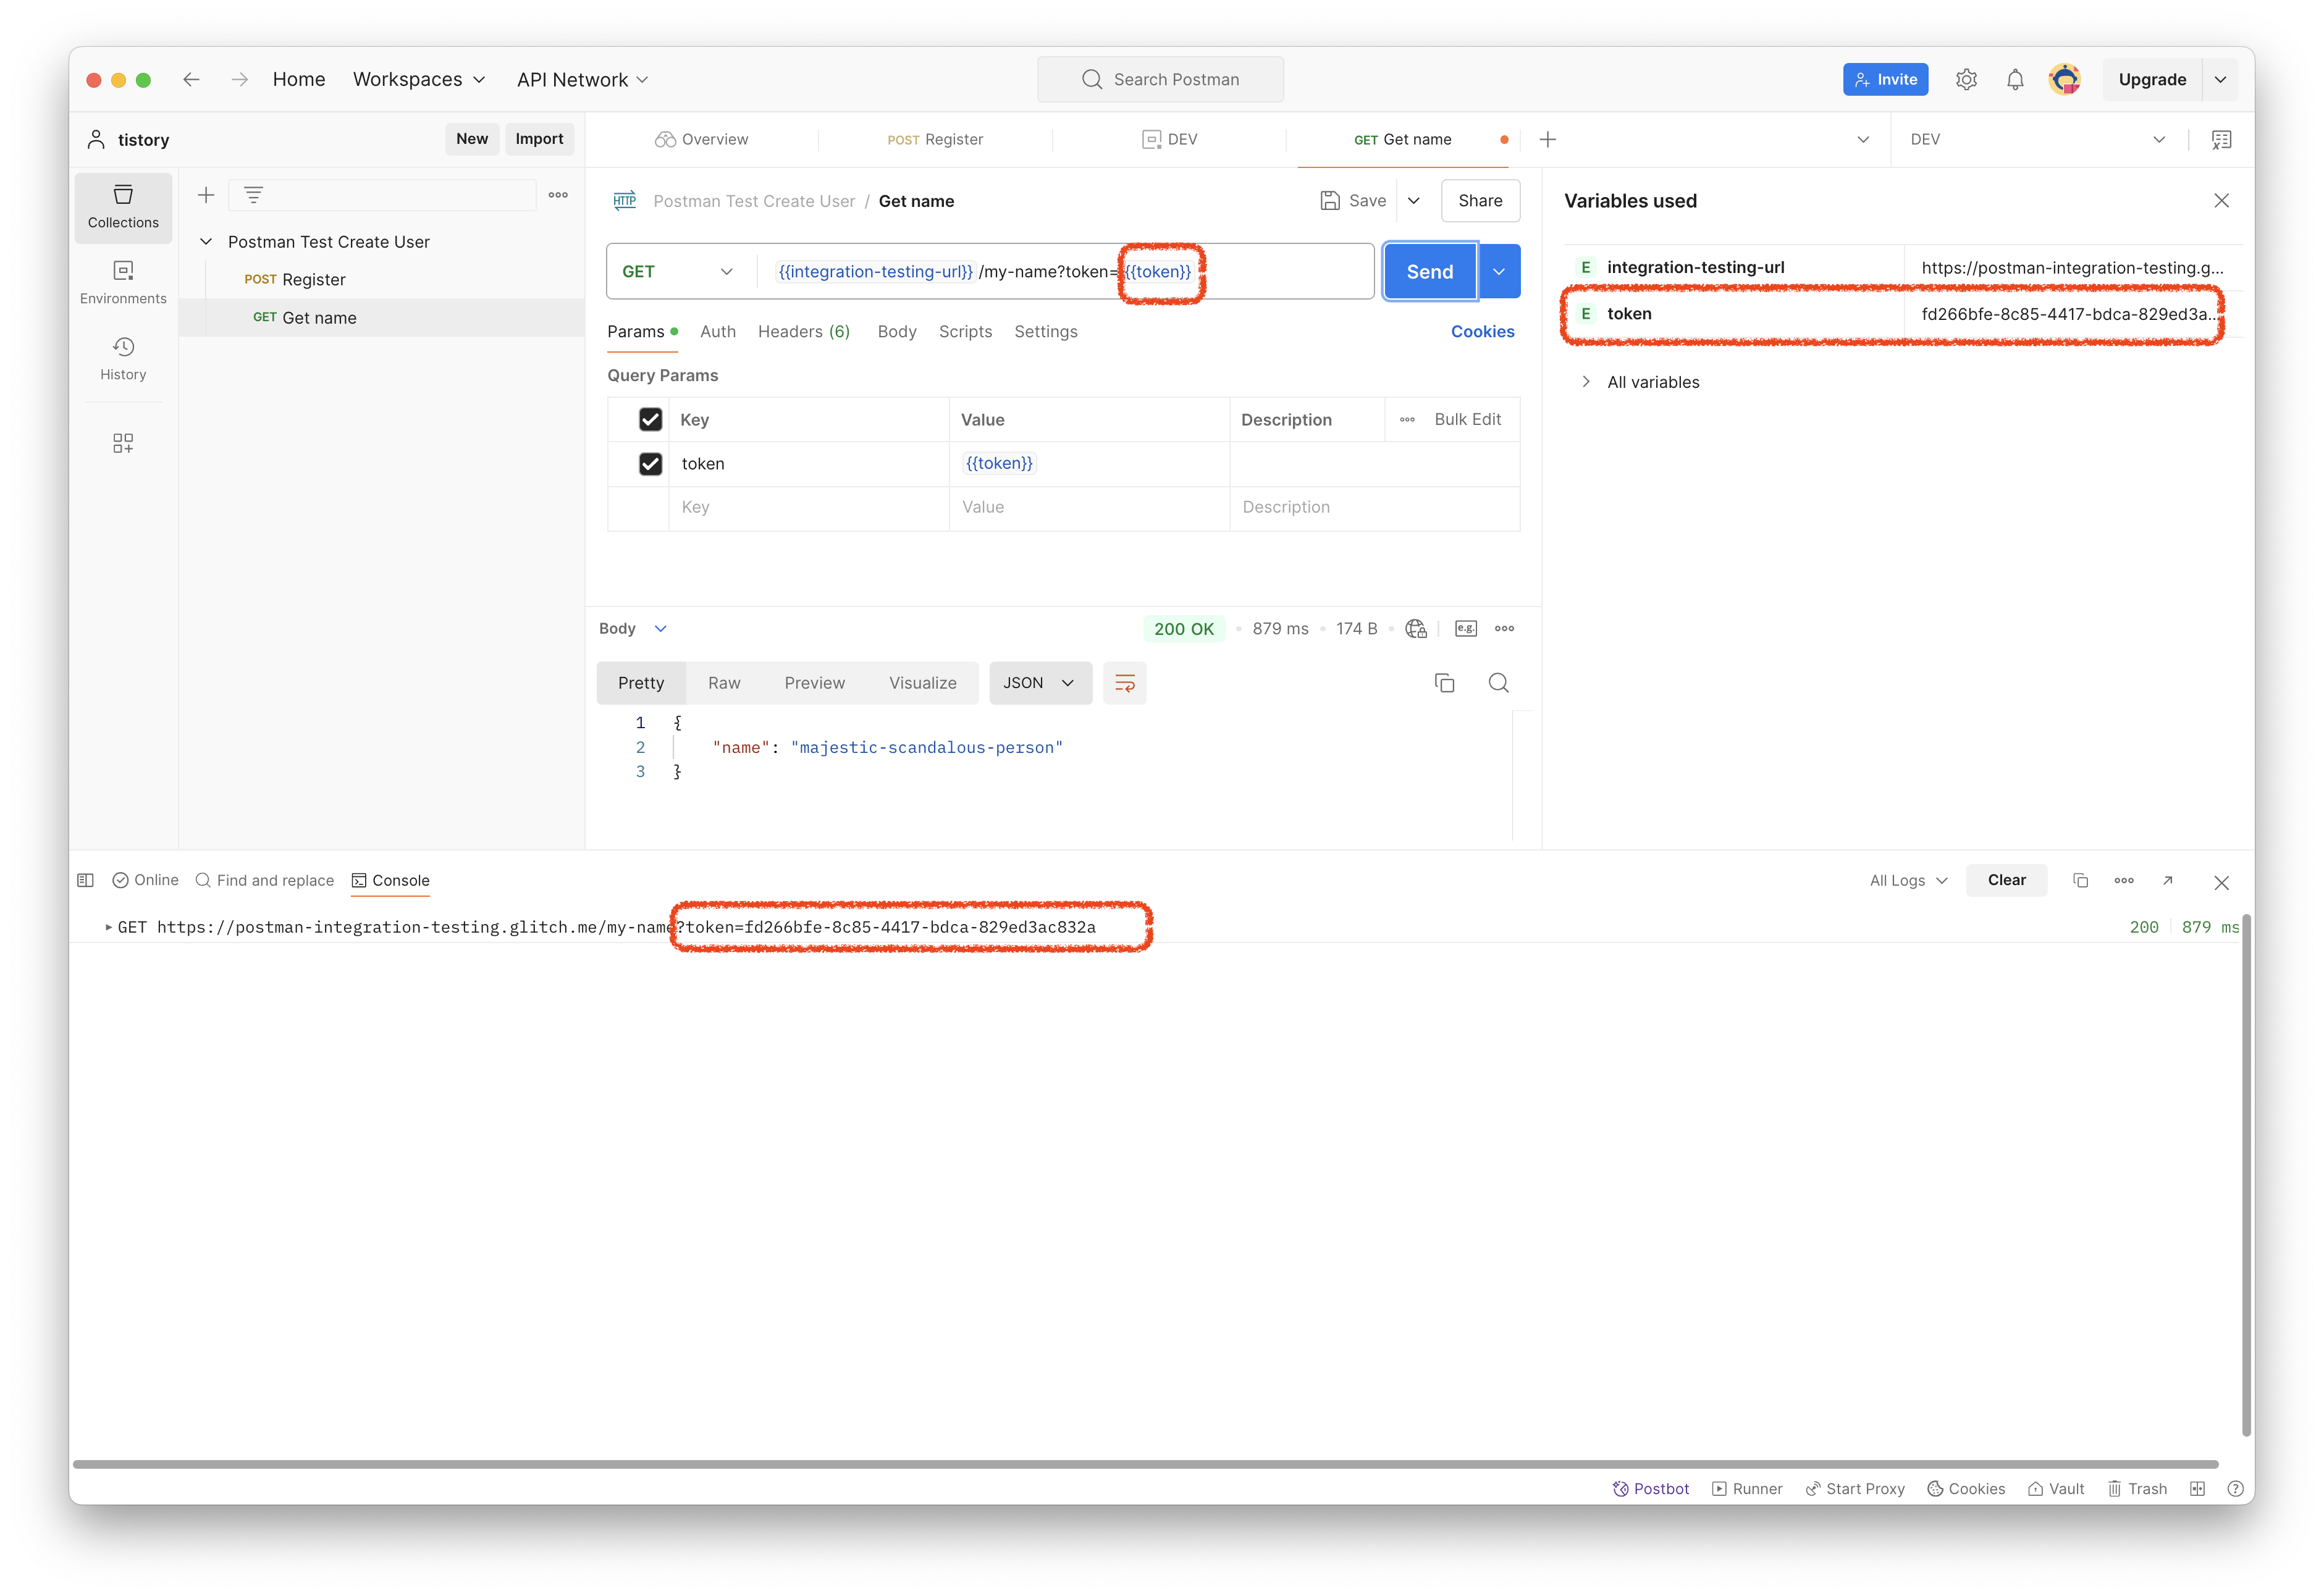Open the POST Register request tab

[x=935, y=140]
